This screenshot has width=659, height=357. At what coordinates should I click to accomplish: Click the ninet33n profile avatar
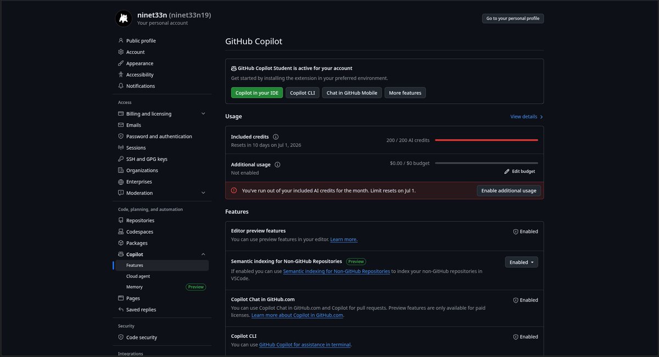[124, 18]
